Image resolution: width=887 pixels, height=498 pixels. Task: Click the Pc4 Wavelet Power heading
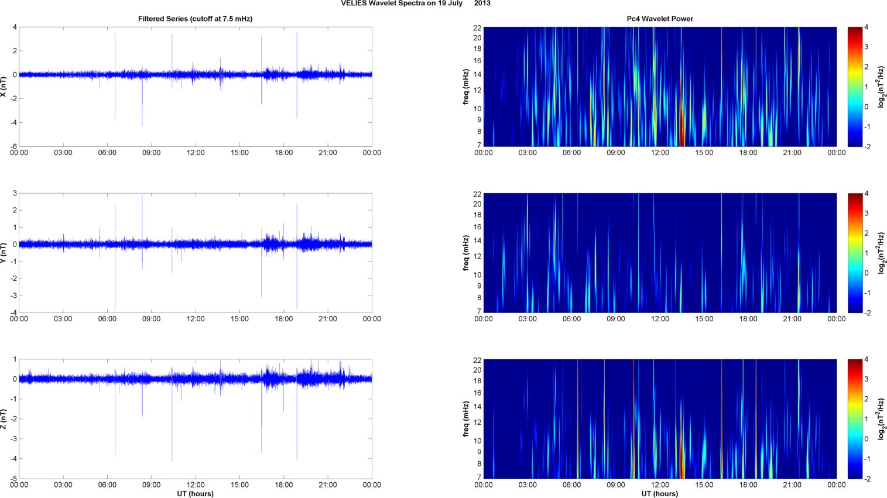pyautogui.click(x=660, y=19)
